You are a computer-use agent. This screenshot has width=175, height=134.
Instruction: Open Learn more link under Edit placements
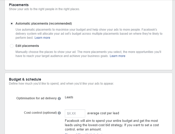coord(118,56)
